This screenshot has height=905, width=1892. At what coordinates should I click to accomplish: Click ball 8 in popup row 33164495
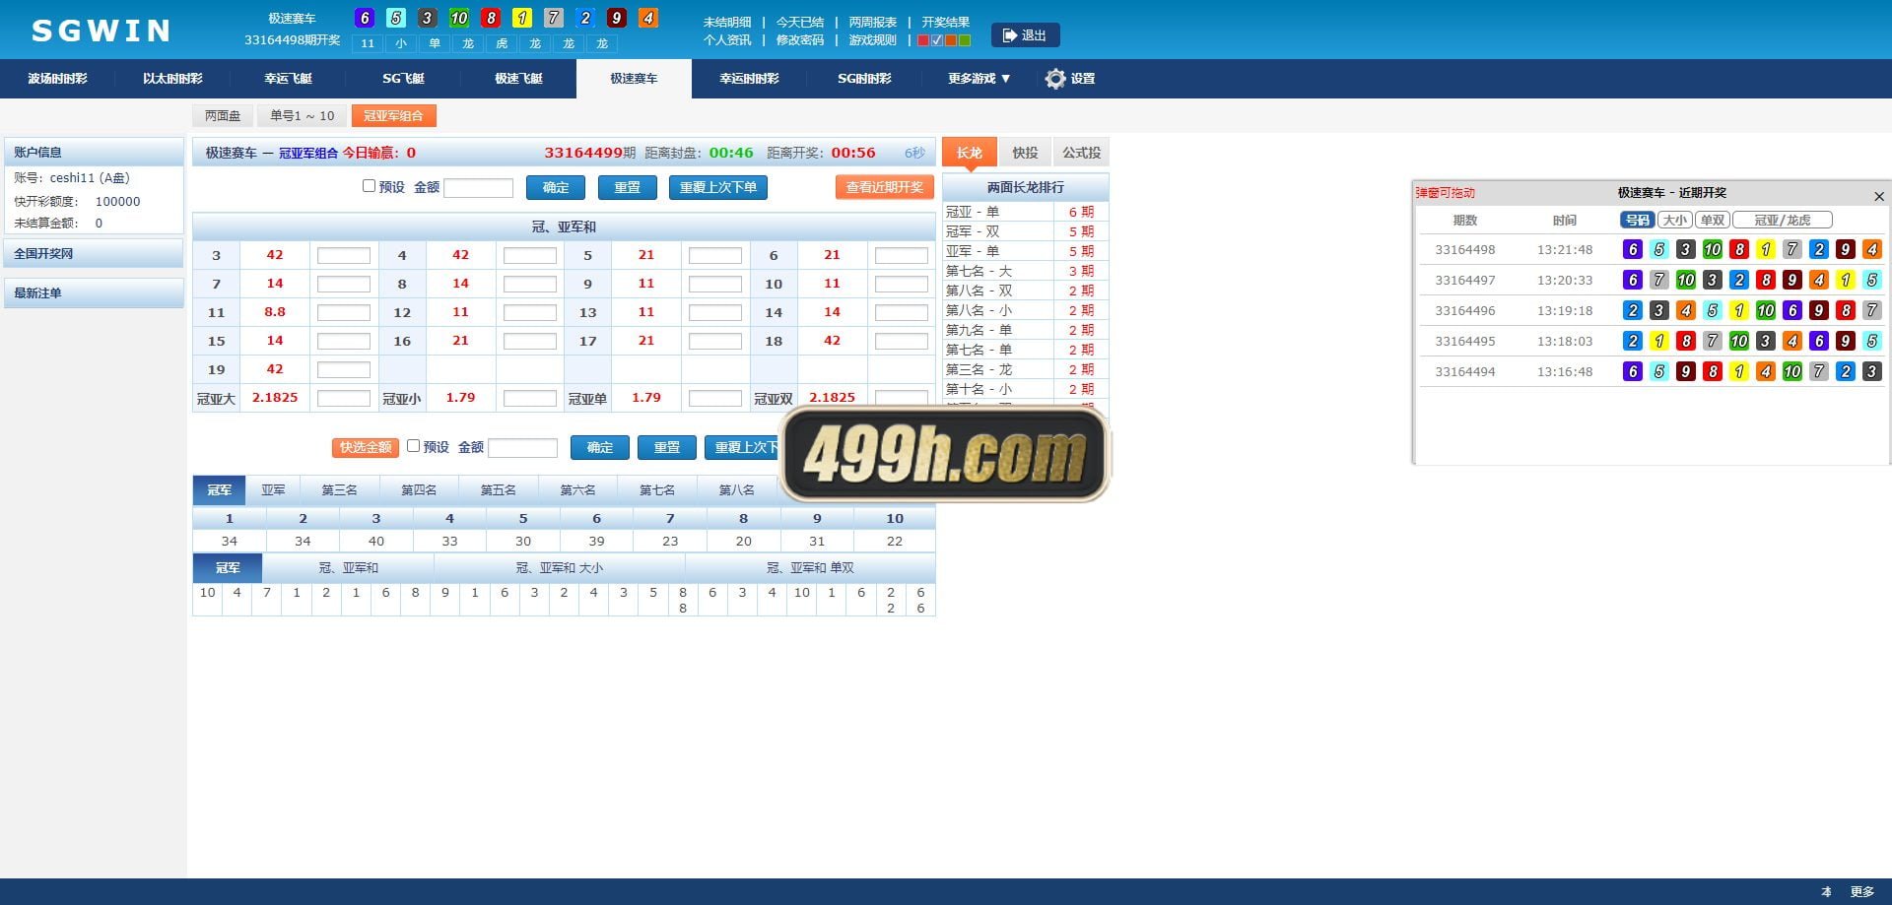[1686, 342]
